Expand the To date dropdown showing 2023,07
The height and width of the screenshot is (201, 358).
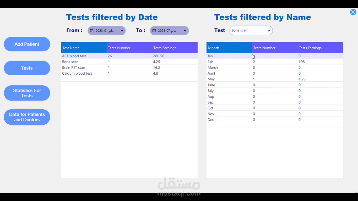tap(169, 30)
